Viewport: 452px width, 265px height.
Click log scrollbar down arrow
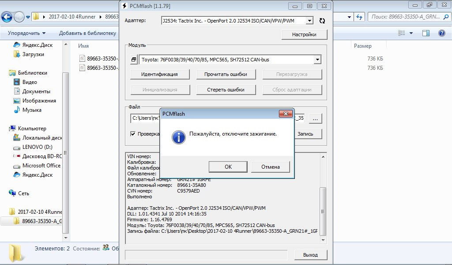click(323, 240)
